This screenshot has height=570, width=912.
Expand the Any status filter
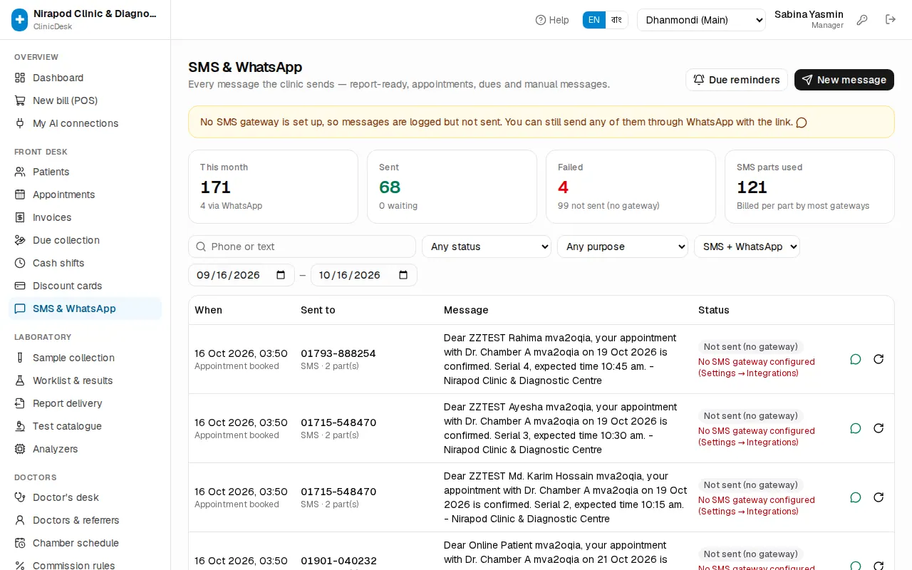point(487,247)
